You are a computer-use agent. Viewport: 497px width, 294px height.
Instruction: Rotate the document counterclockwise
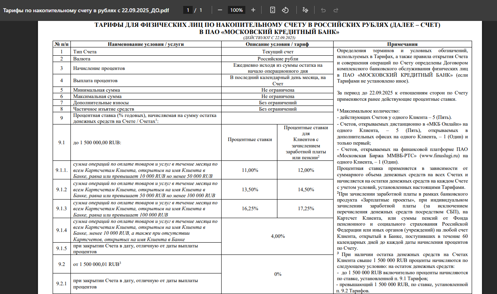coord(285,10)
